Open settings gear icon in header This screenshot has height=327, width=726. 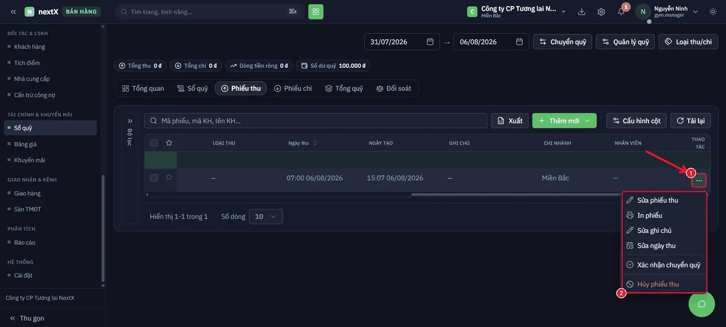tap(601, 12)
